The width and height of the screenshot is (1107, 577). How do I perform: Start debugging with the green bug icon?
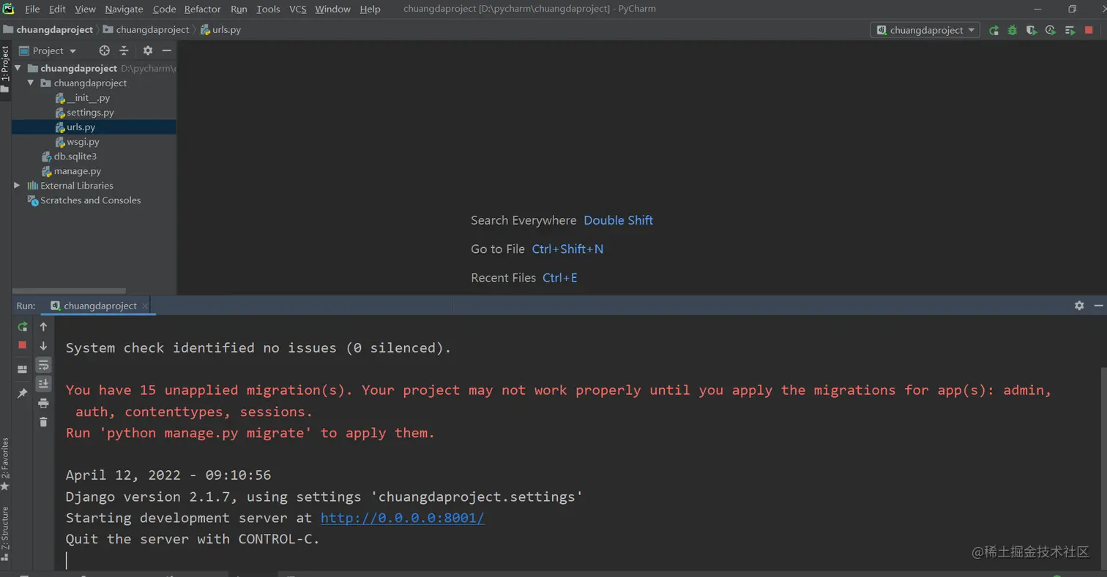pyautogui.click(x=1013, y=30)
